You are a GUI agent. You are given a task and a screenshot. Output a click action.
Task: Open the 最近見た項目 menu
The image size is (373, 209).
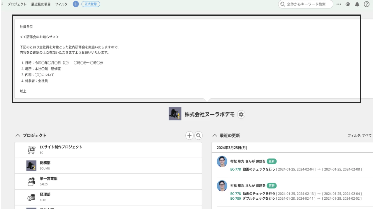click(41, 4)
